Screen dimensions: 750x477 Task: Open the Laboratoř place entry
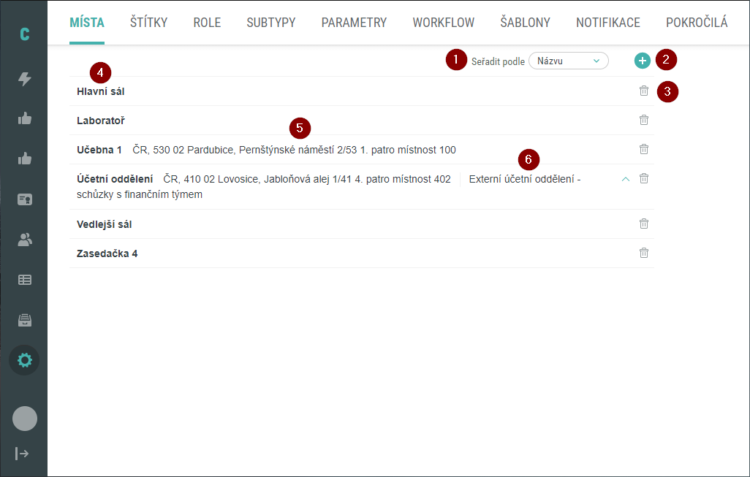coord(100,119)
